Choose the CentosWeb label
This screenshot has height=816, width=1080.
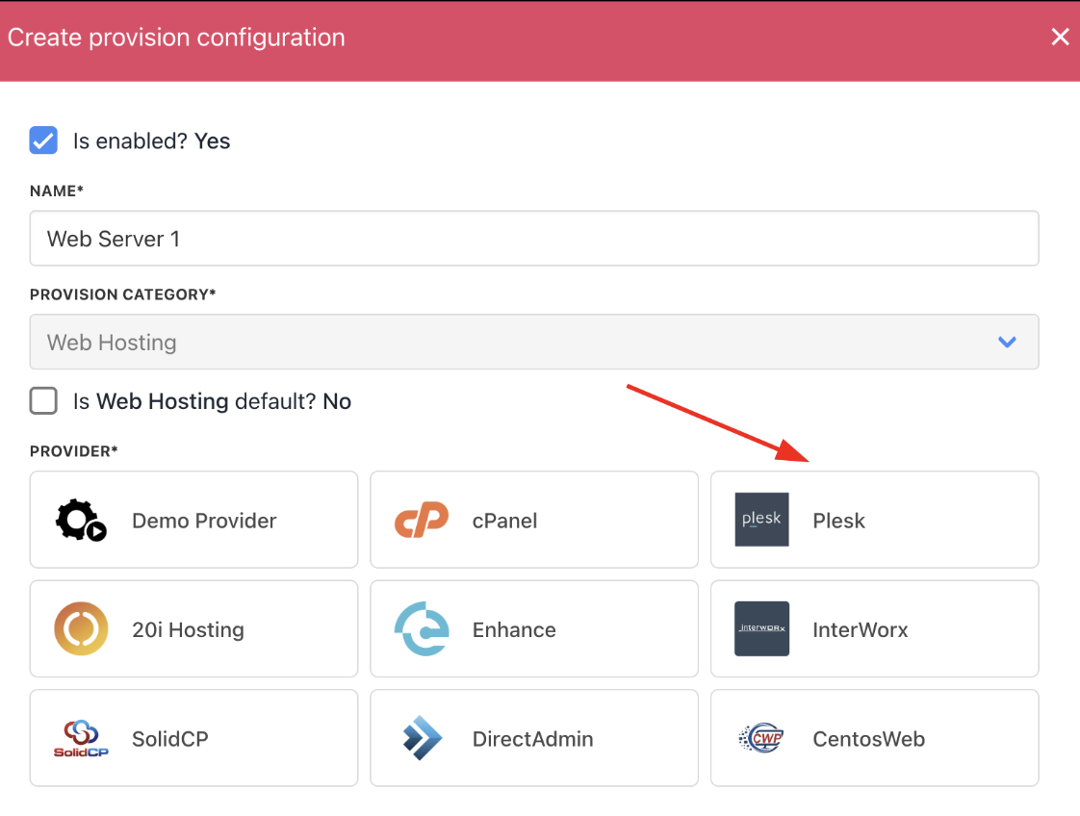868,739
